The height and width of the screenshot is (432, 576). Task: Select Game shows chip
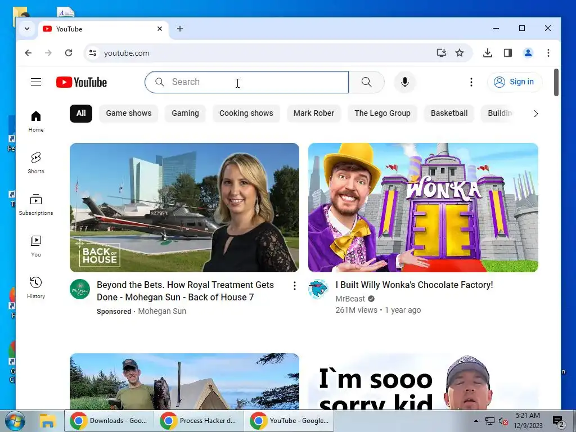(x=129, y=113)
